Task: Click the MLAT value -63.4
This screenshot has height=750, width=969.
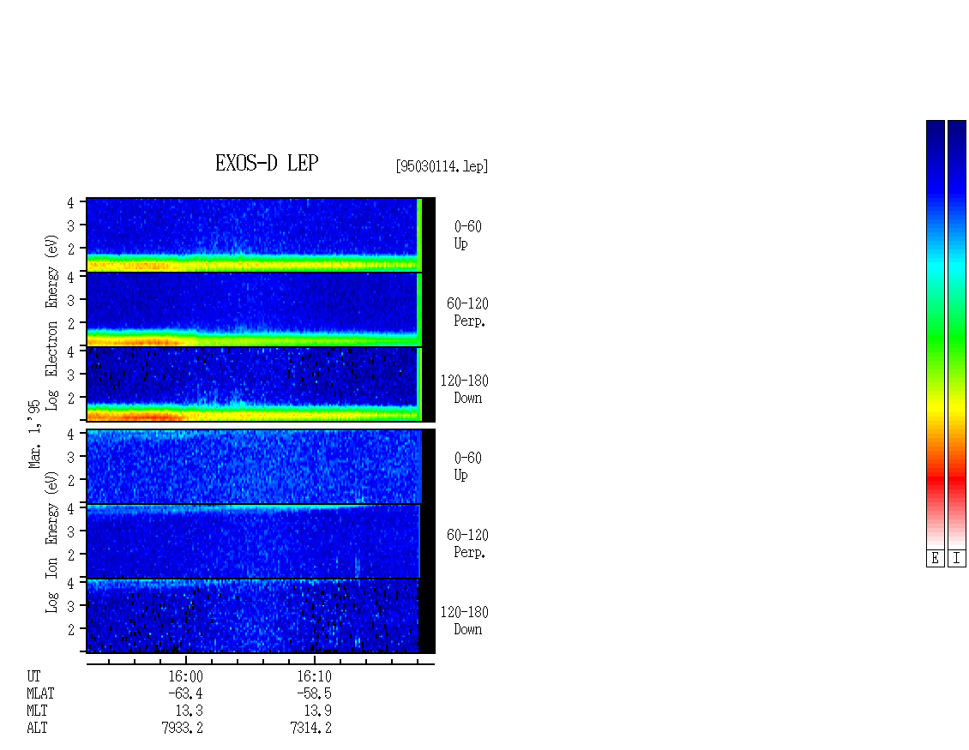Action: [185, 693]
